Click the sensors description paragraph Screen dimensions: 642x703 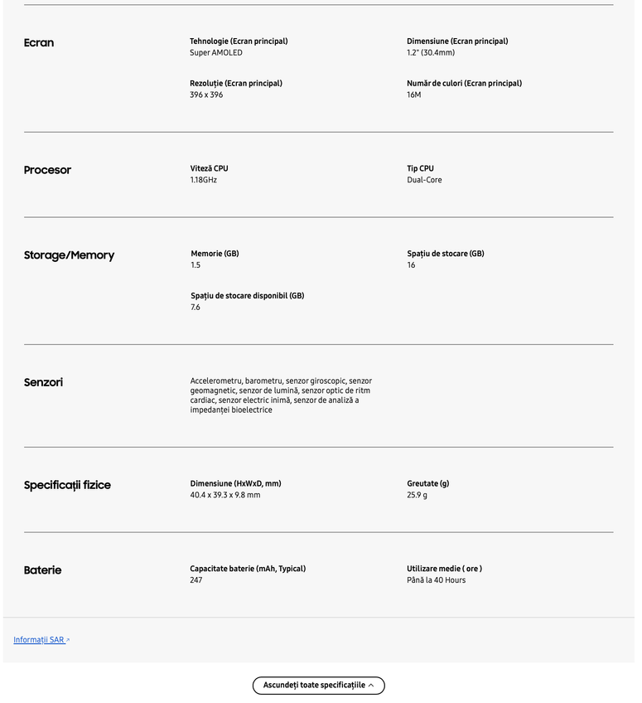coord(281,395)
